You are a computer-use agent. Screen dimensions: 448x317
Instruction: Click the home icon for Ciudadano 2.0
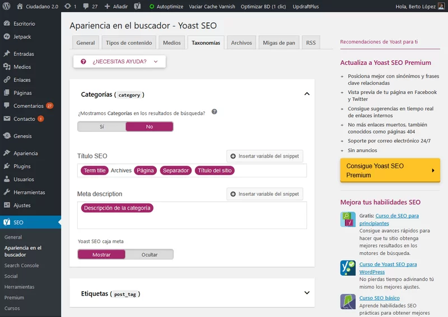click(x=20, y=6)
